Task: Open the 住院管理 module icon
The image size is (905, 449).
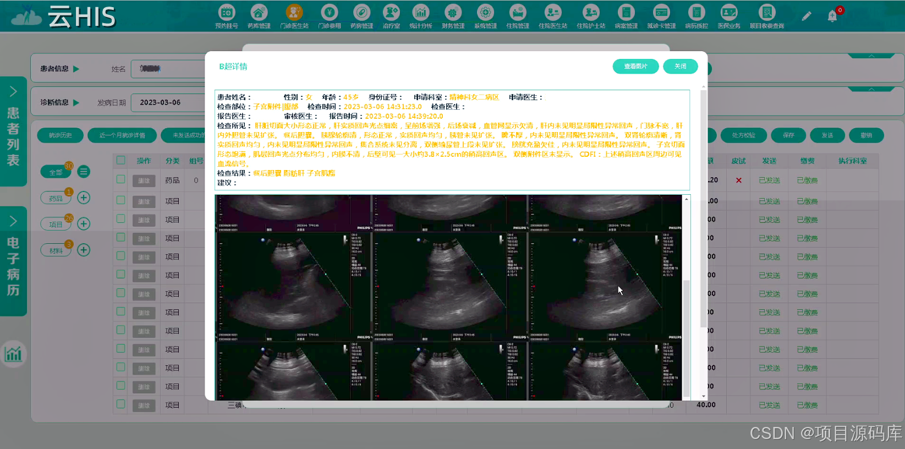Action: point(518,12)
